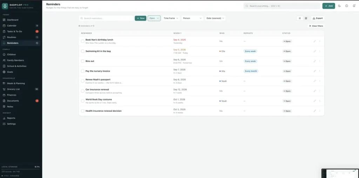Open the three-dot menu for Bins out

tap(320, 61)
